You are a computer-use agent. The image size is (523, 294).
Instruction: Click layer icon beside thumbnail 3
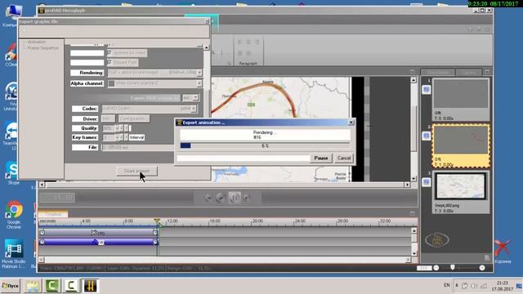tap(427, 182)
